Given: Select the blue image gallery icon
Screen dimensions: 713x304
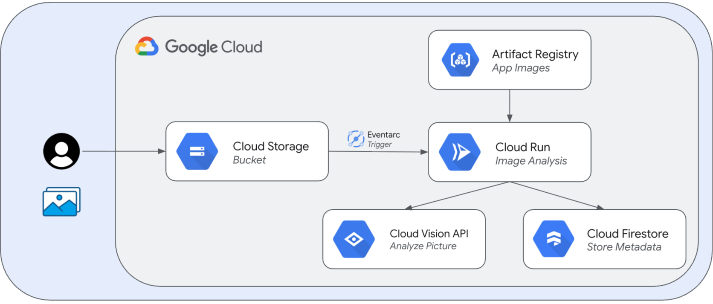Looking at the screenshot, I should click(61, 202).
